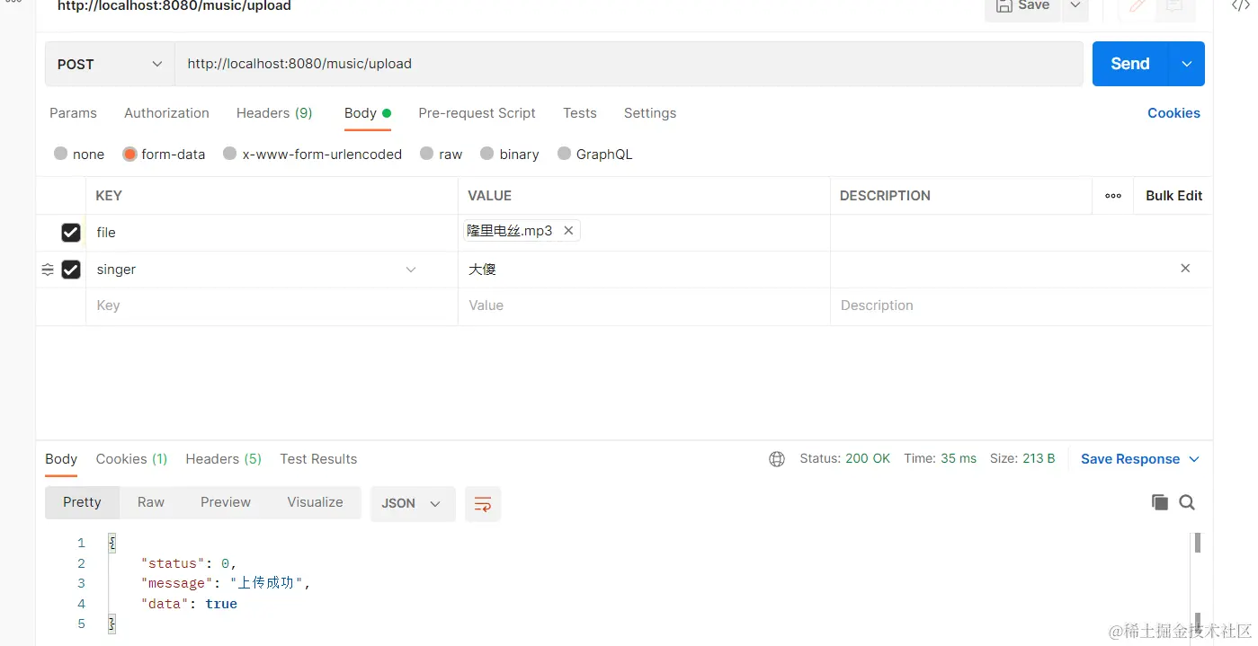Image resolution: width=1258 pixels, height=646 pixels.
Task: Select the form-data body type
Action: (x=129, y=154)
